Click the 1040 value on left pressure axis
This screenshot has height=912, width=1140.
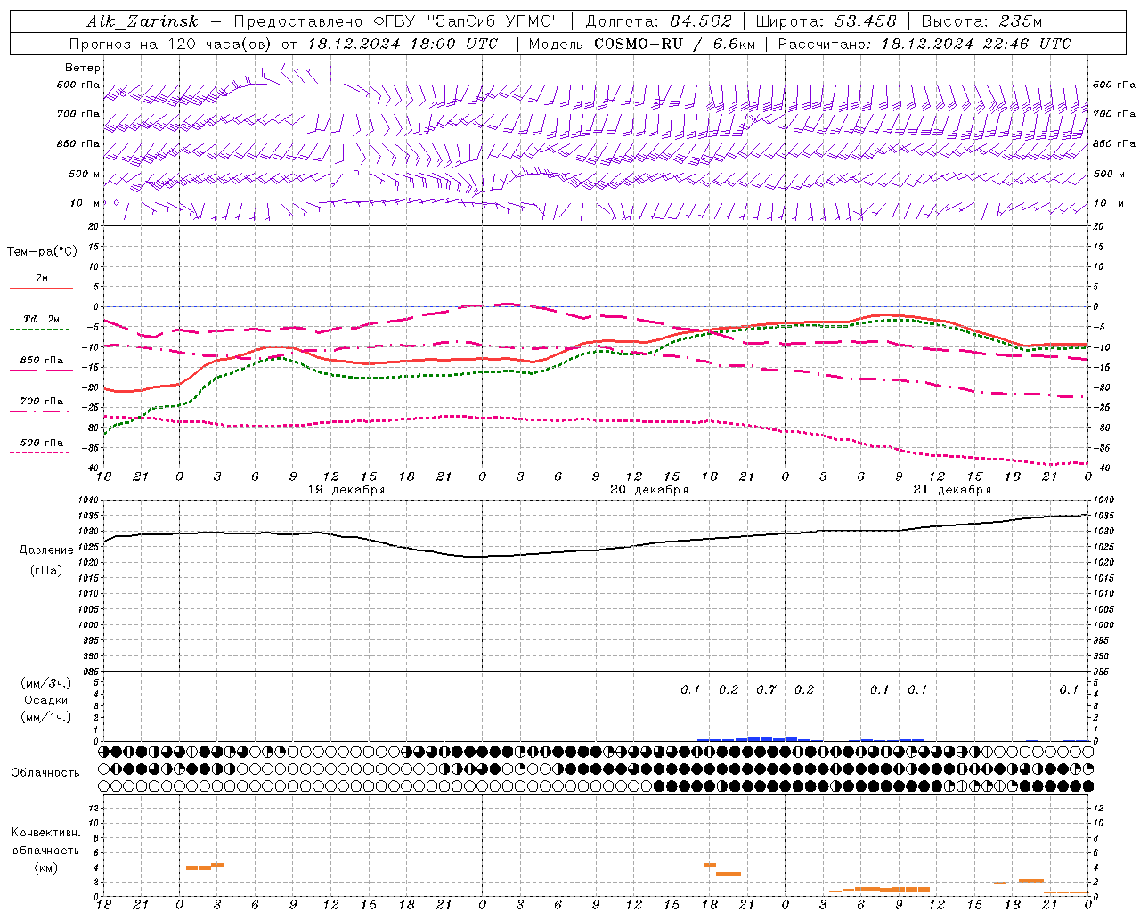point(88,501)
